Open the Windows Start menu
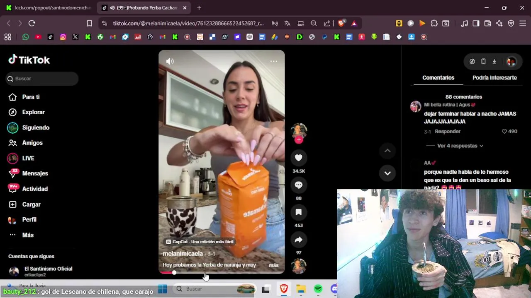Screen dimensions: 531x298 click(x=162, y=289)
